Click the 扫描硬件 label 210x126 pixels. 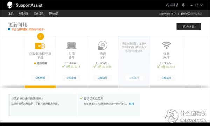(71, 56)
